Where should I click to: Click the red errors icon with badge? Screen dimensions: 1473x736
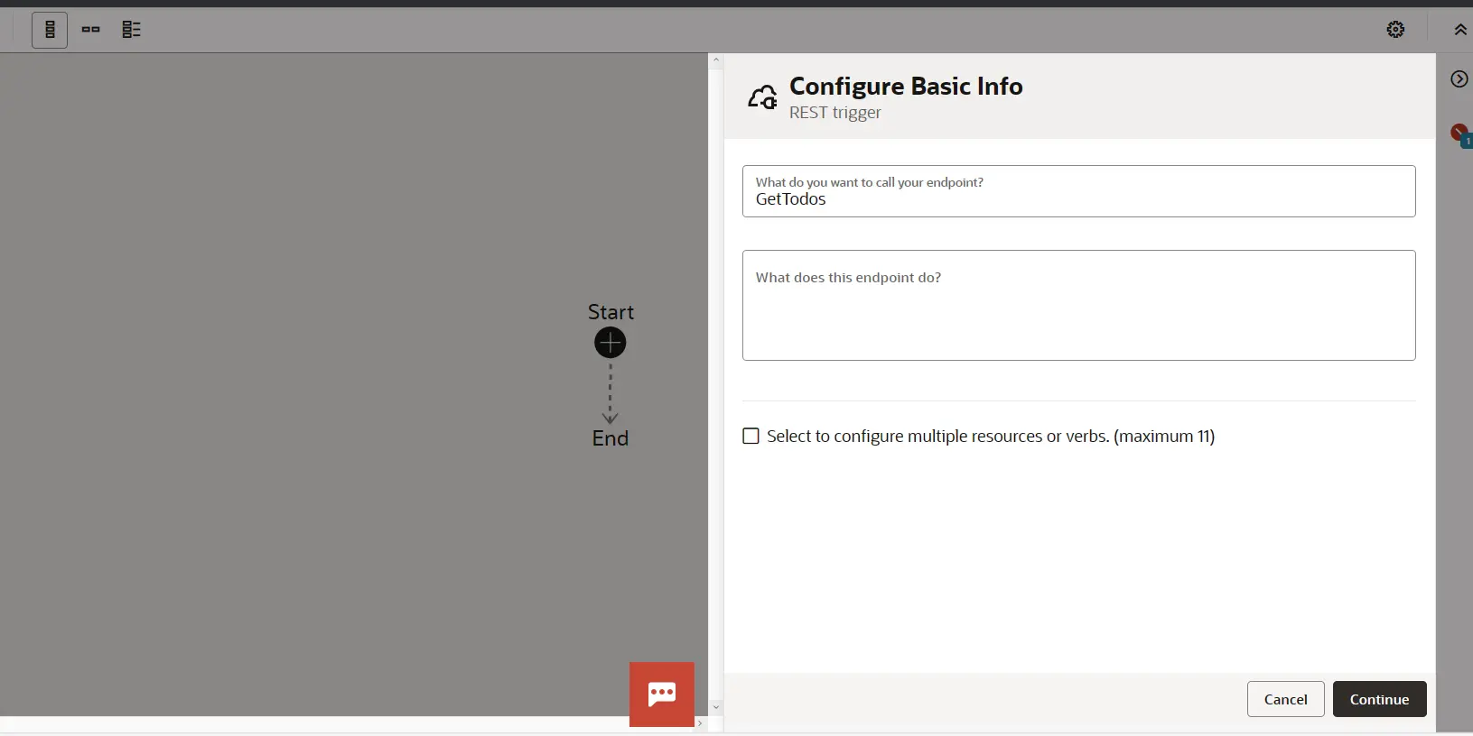pyautogui.click(x=1459, y=133)
